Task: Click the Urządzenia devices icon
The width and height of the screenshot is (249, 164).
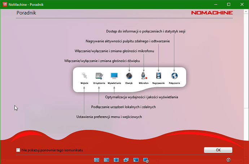Action: pyautogui.click(x=99, y=75)
